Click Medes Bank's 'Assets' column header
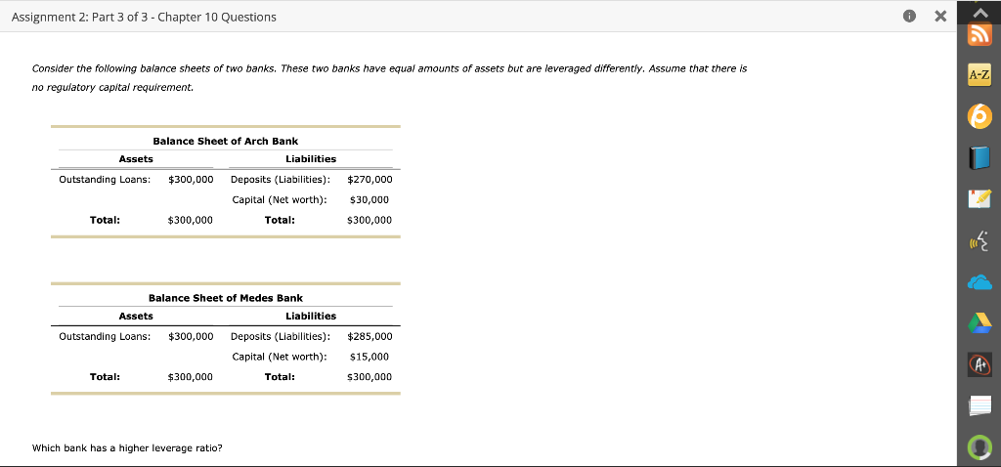The image size is (1001, 467). point(136,316)
